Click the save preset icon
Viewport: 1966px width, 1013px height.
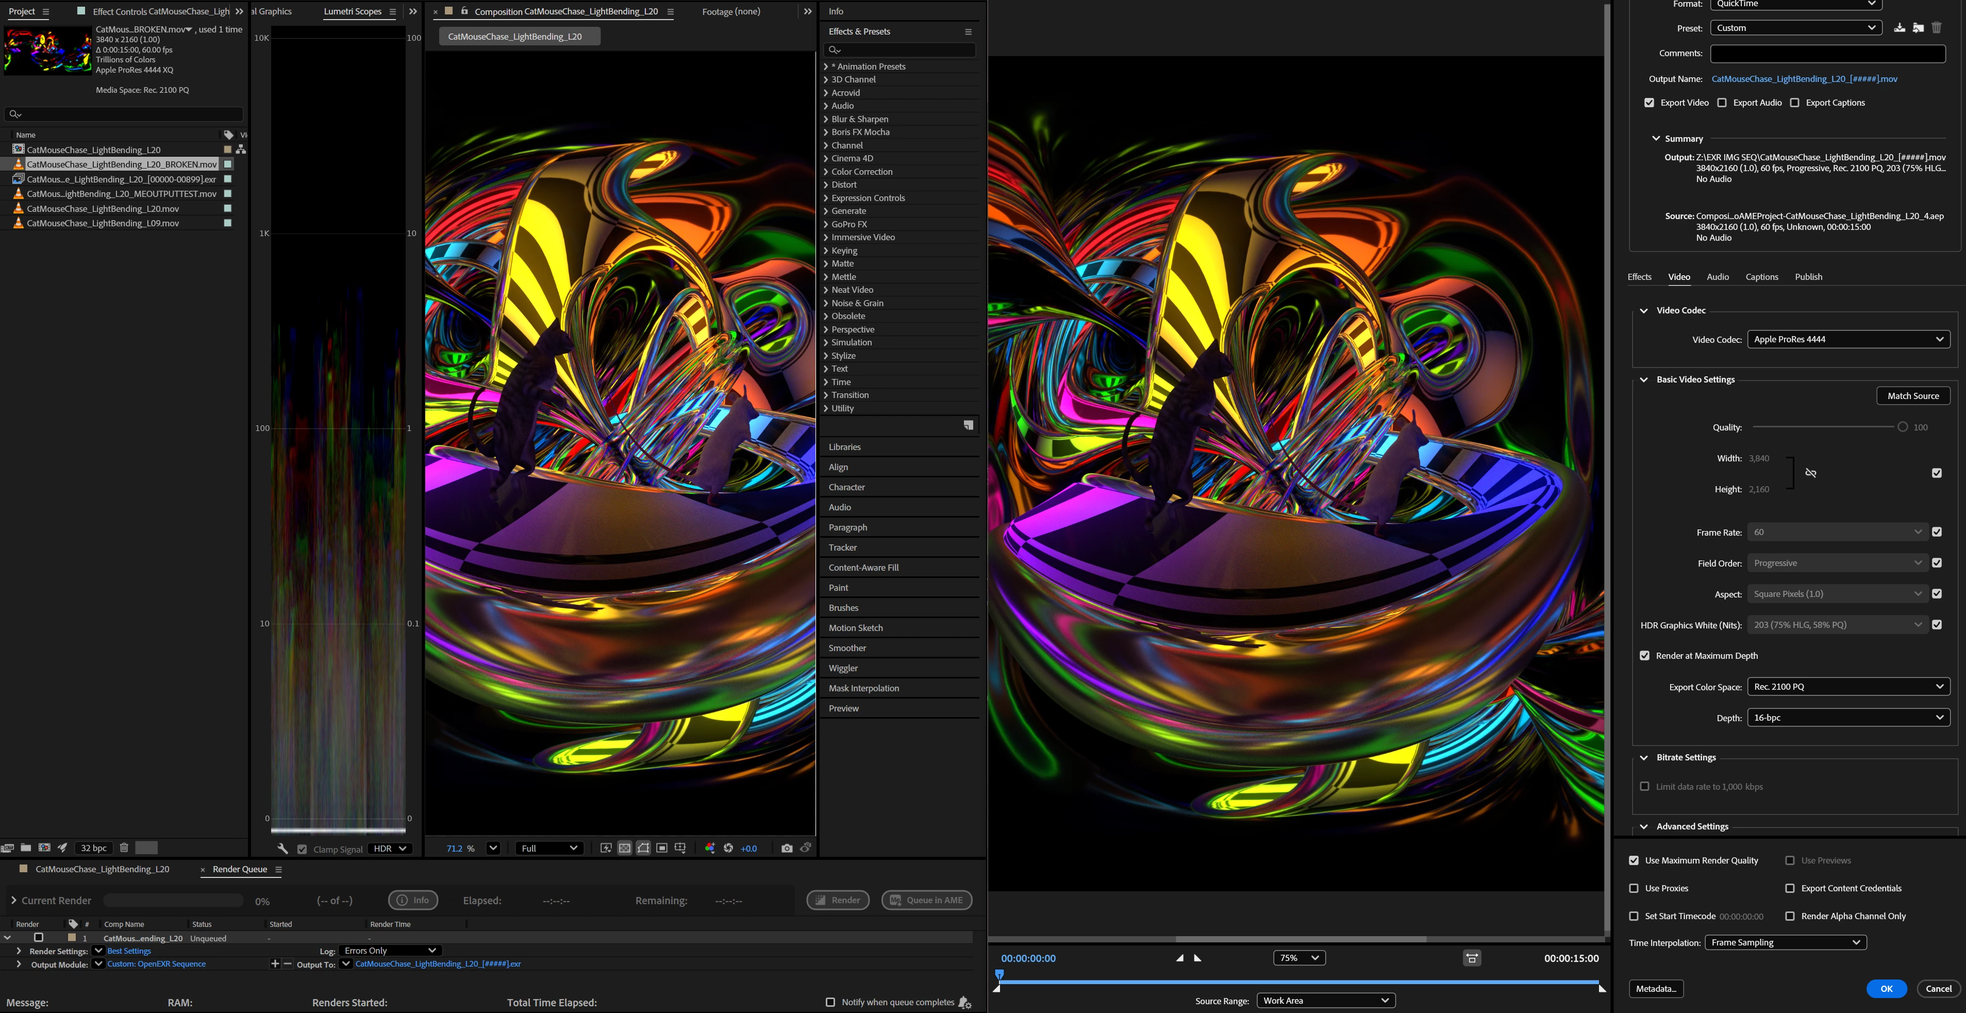pos(1900,27)
